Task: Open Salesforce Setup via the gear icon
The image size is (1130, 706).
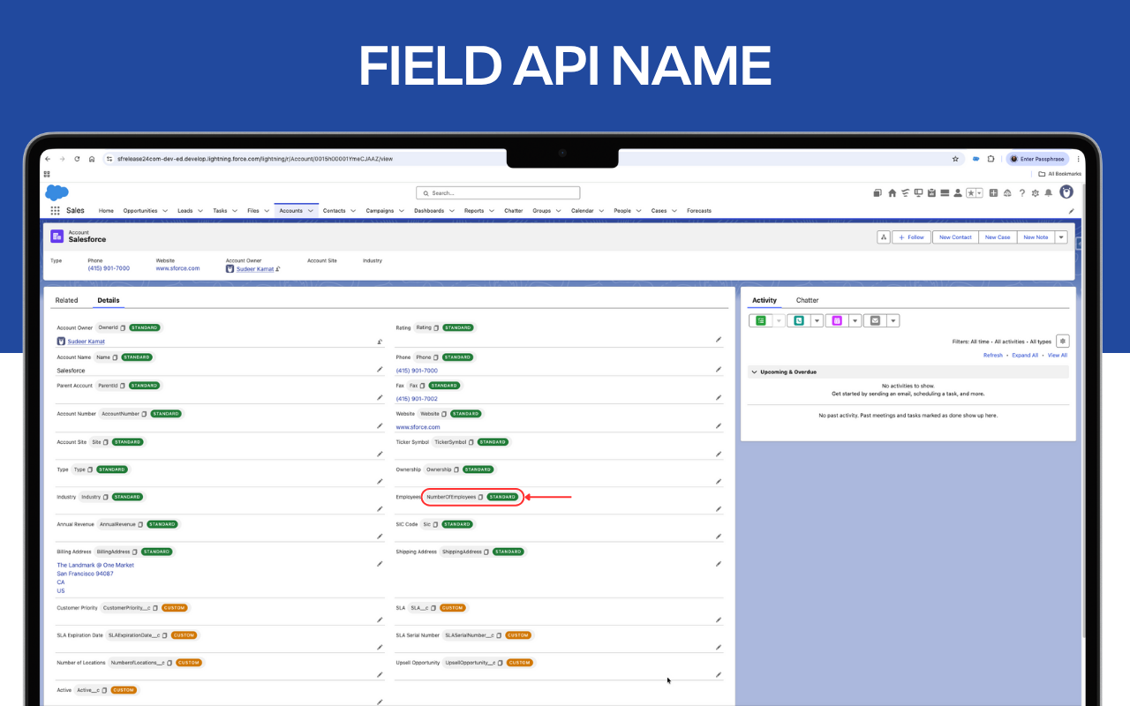Action: (1036, 194)
